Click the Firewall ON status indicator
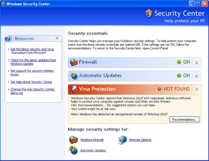The width and height of the screenshot is (209, 161). coord(183,62)
